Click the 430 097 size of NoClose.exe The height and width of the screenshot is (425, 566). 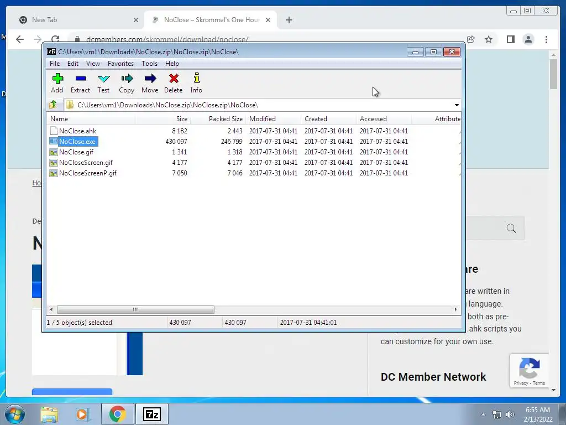[176, 141]
